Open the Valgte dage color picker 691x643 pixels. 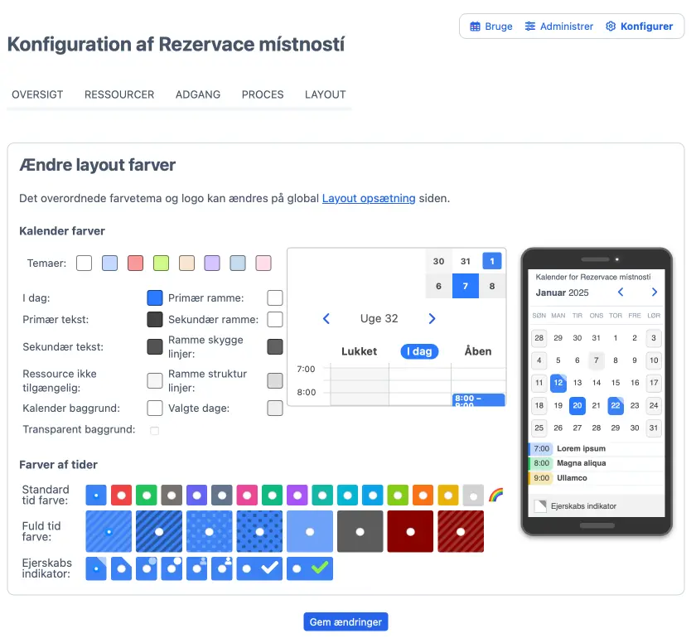(275, 408)
